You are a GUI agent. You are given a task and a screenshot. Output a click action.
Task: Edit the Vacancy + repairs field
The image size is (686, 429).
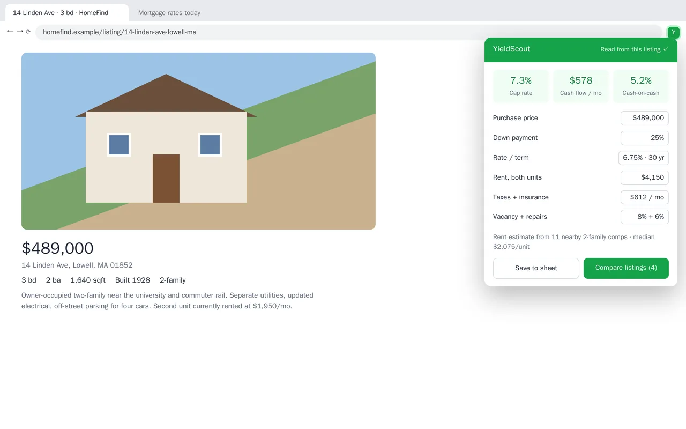coord(645,217)
